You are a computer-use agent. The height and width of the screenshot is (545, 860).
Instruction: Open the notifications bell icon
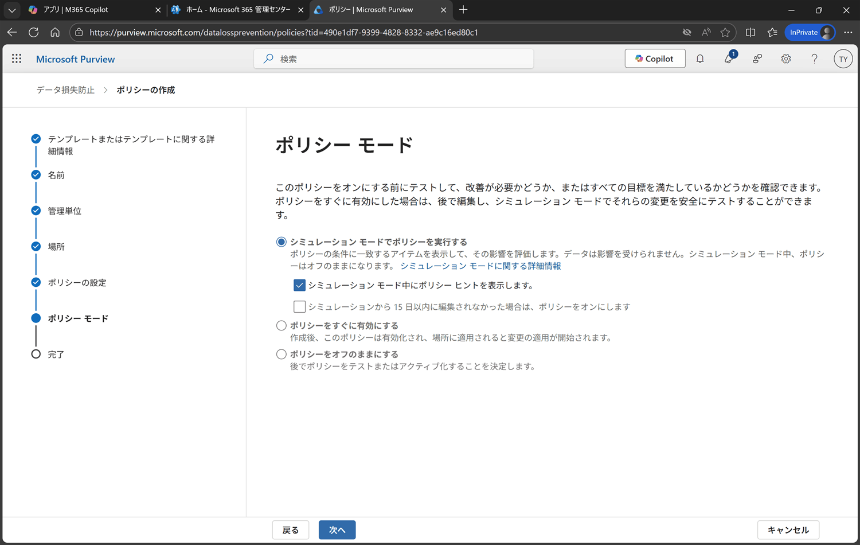(700, 59)
